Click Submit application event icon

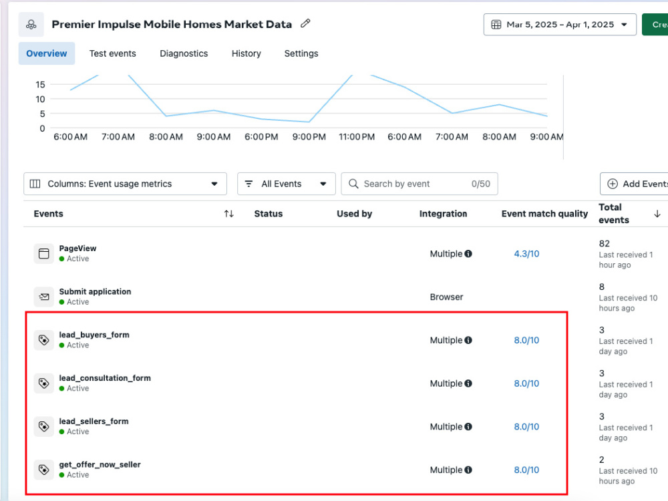click(44, 297)
